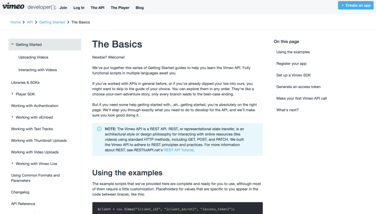Open the Log In link
Image resolution: width=376 pixels, height=214 pixels.
click(x=79, y=8)
